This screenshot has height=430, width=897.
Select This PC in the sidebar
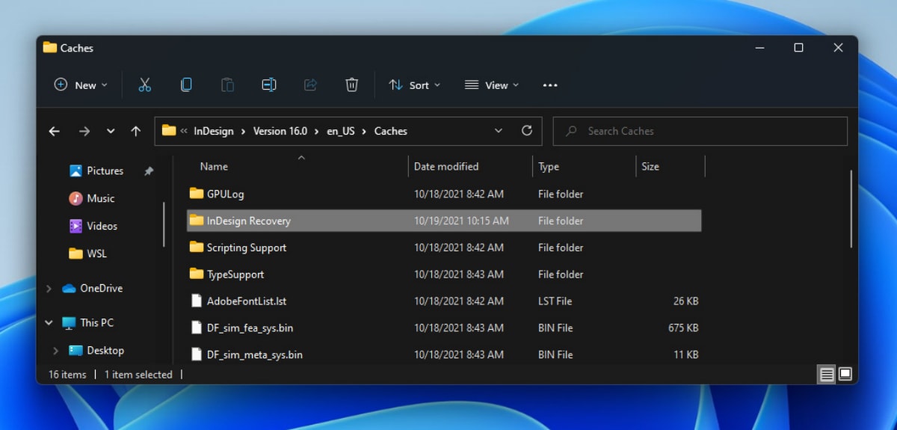coord(97,323)
